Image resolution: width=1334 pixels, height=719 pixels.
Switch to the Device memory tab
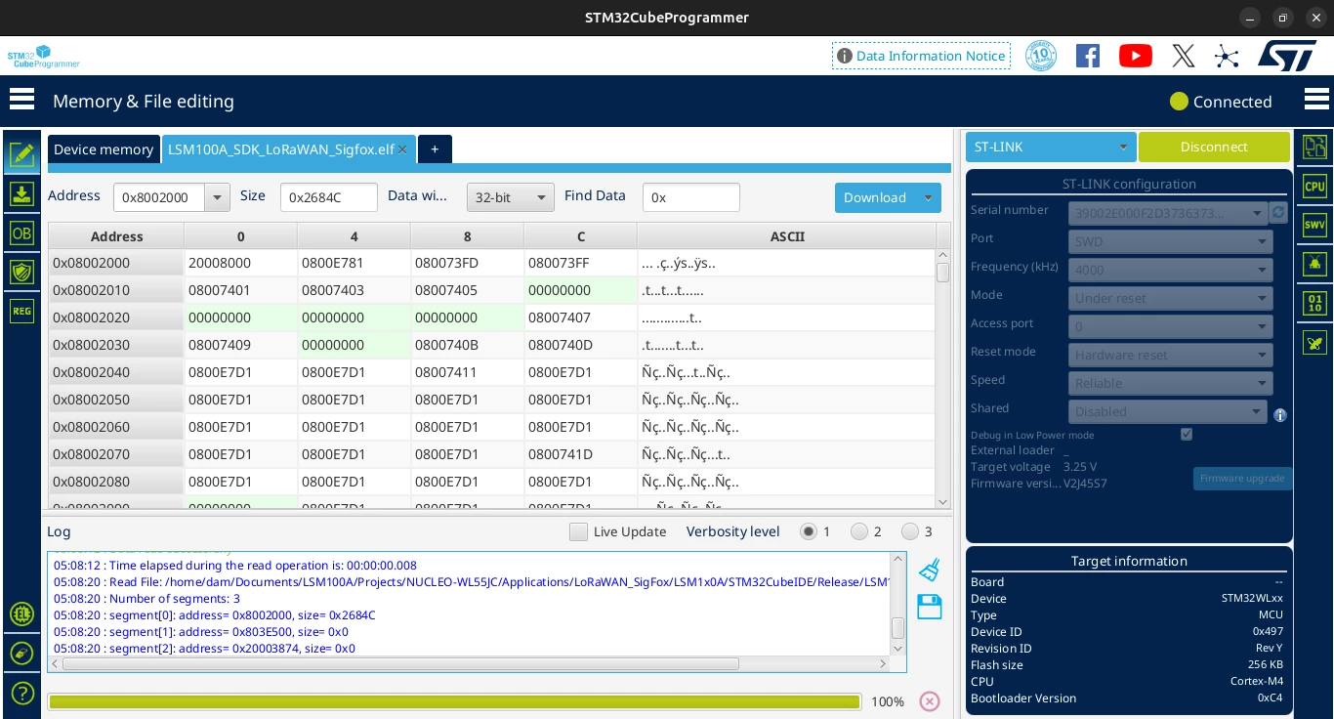[104, 149]
